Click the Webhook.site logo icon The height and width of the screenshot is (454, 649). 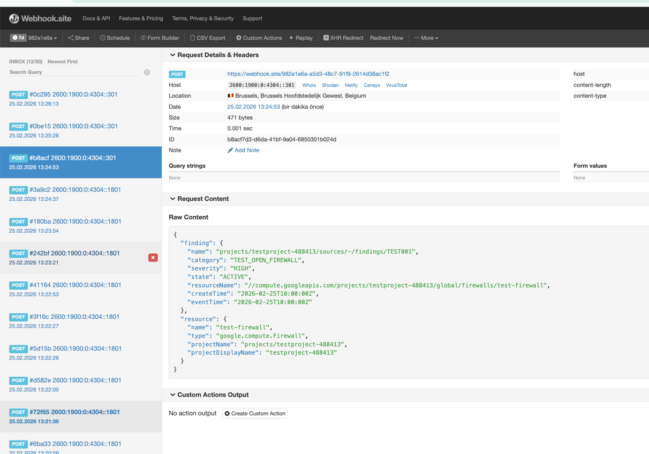pyautogui.click(x=14, y=19)
